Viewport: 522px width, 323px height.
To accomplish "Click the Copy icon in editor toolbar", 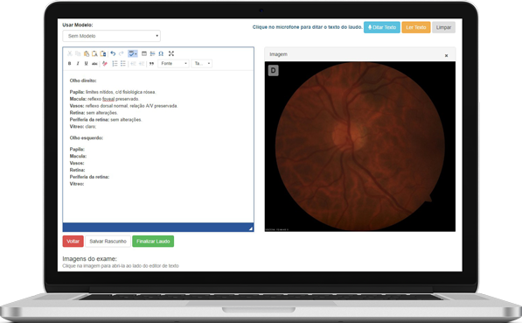I will point(78,53).
